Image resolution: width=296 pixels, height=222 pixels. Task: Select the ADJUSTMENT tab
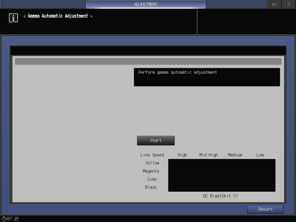coord(145,4)
